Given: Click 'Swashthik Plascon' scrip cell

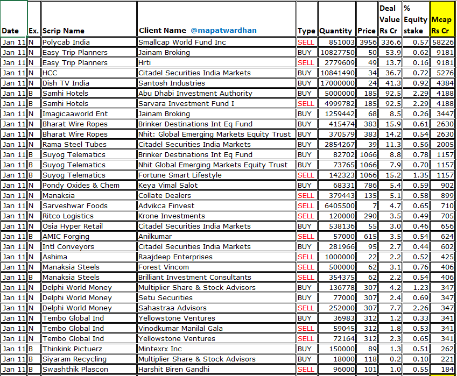Looking at the screenshot, I should point(89,369).
